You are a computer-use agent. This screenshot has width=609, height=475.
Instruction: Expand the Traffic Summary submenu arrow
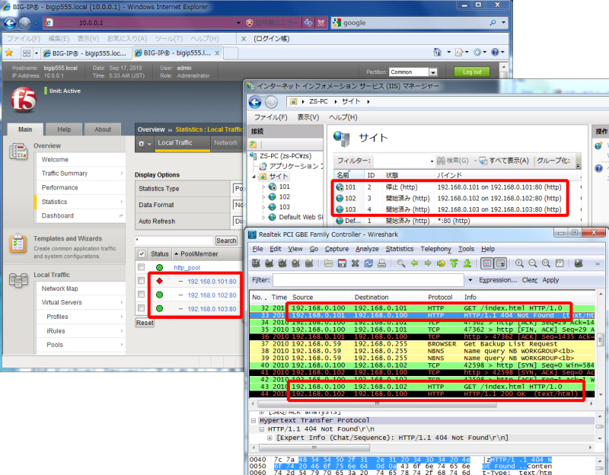pos(122,174)
